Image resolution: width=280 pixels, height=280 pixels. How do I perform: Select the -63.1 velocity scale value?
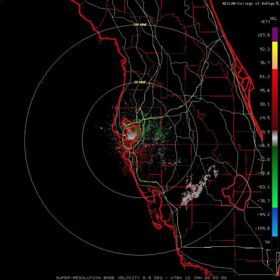pyautogui.click(x=264, y=187)
